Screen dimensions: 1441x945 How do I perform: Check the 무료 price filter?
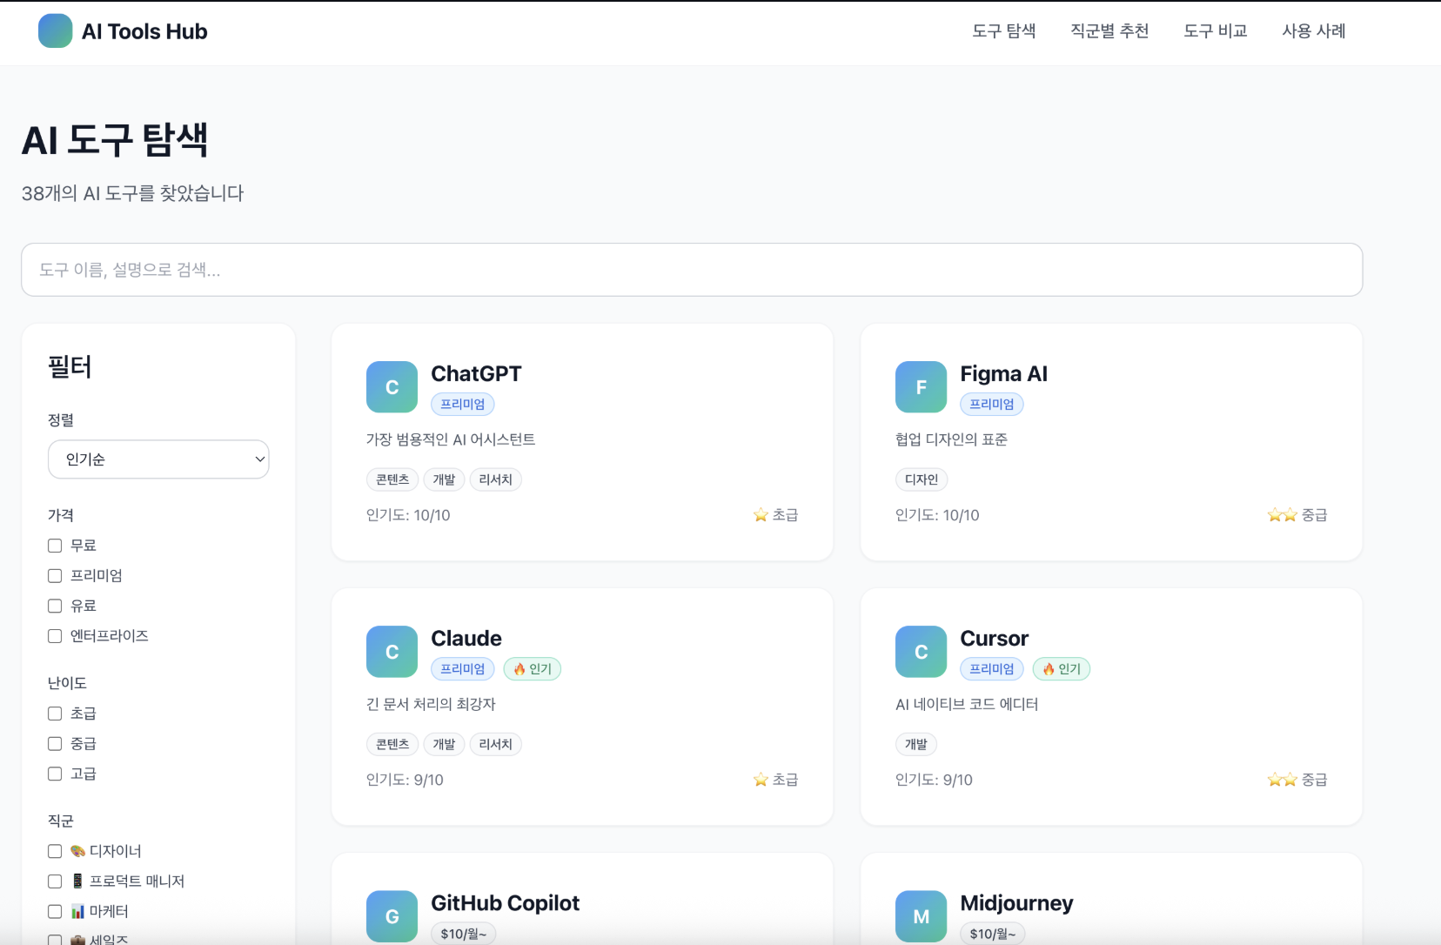point(54,545)
